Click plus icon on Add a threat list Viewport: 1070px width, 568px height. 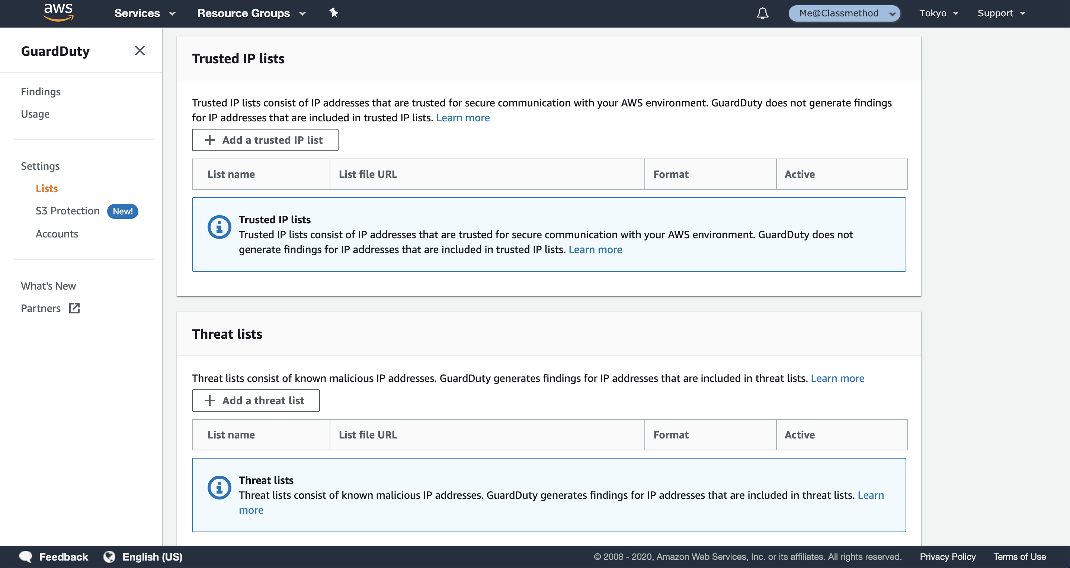point(210,401)
